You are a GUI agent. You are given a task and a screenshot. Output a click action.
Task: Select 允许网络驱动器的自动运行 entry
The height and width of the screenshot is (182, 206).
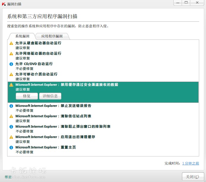[103, 56]
